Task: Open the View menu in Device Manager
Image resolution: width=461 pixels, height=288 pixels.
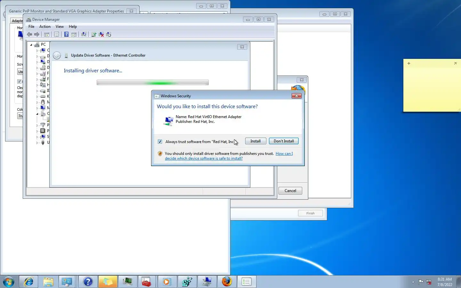Action: click(x=60, y=27)
